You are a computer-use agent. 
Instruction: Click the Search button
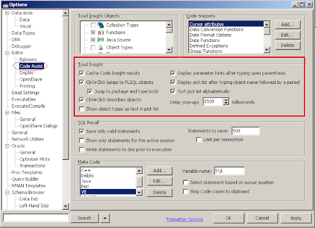coord(84,218)
